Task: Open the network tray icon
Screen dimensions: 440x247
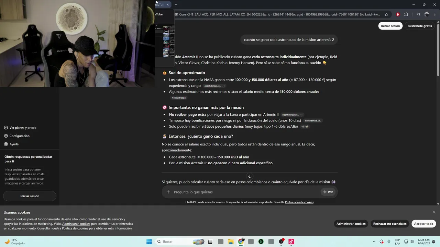Action: coord(406,242)
